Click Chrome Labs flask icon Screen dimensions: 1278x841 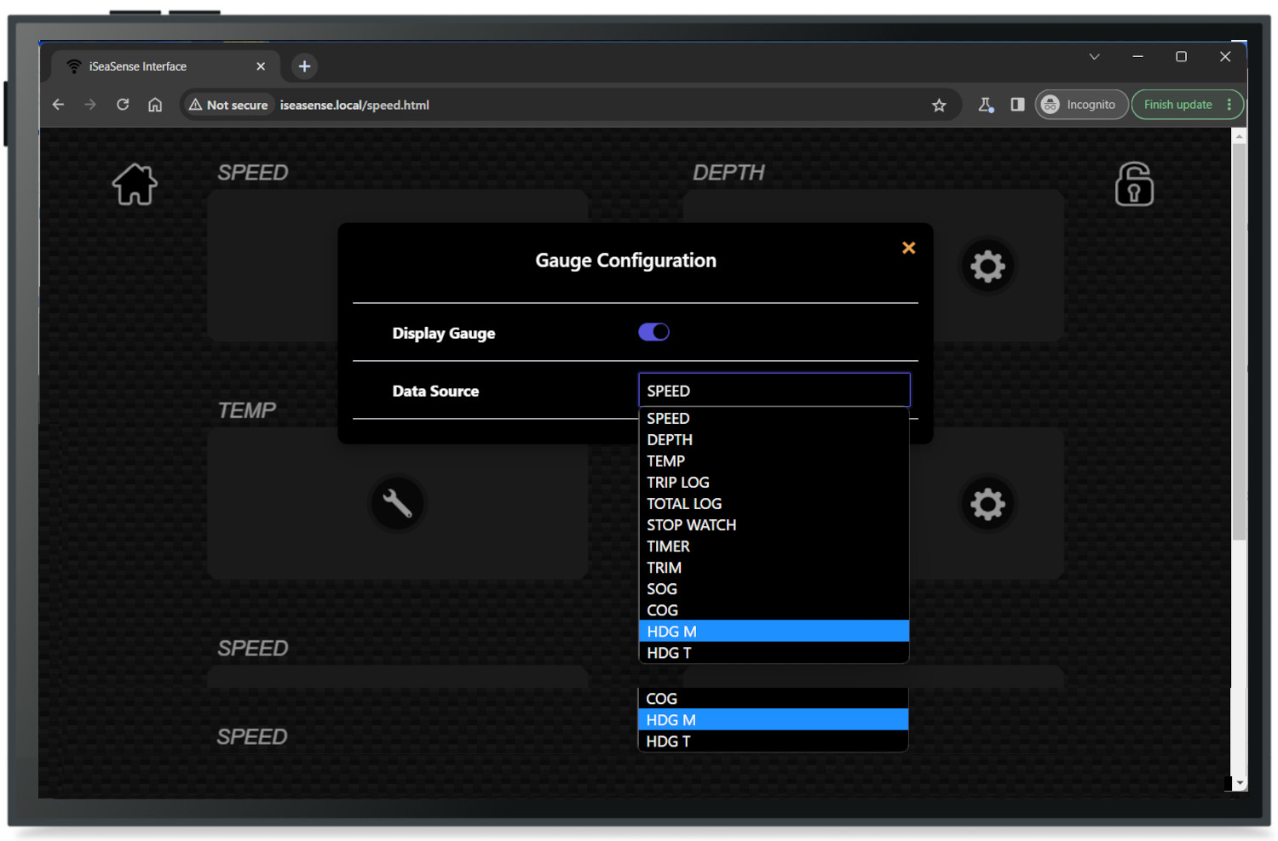click(986, 105)
